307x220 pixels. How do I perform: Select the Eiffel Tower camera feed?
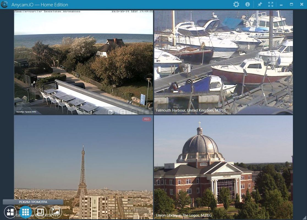pyautogui.click(x=84, y=167)
